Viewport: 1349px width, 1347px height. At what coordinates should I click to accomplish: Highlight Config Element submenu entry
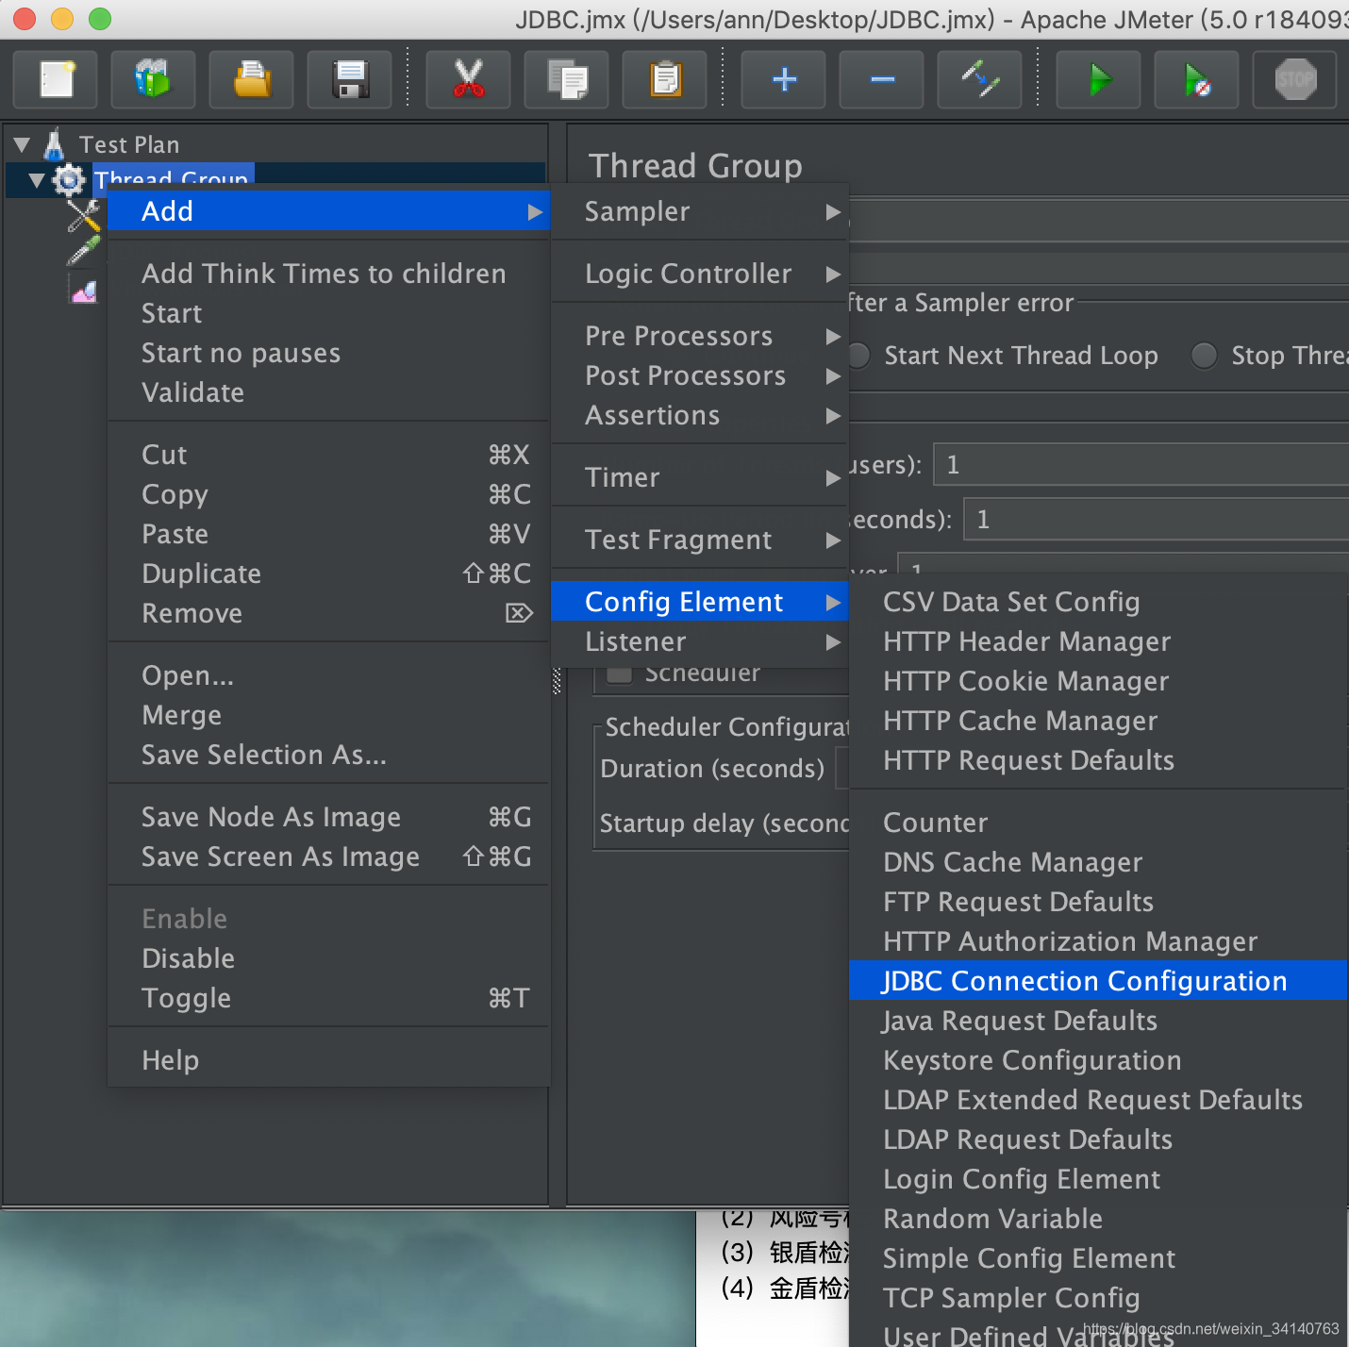(700, 602)
